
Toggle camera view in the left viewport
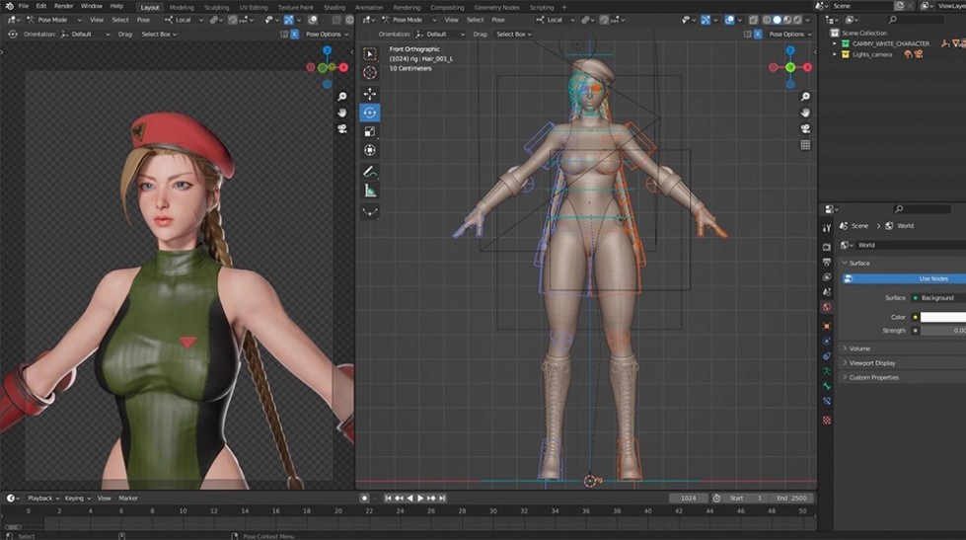point(342,129)
